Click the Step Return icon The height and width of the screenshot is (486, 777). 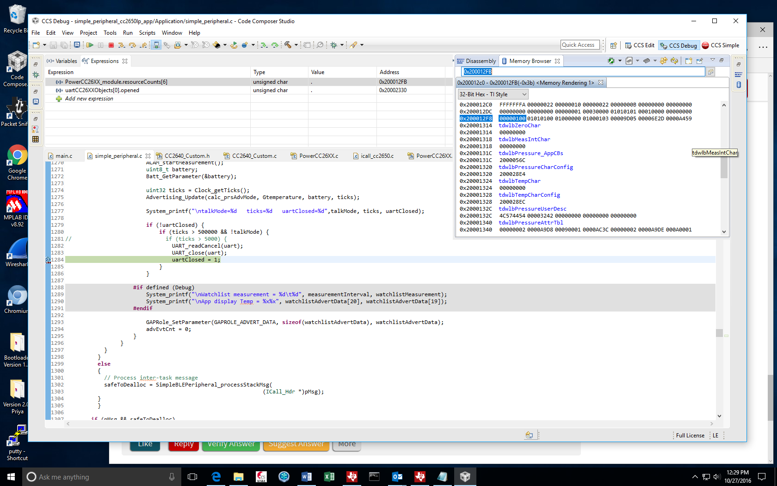(144, 45)
